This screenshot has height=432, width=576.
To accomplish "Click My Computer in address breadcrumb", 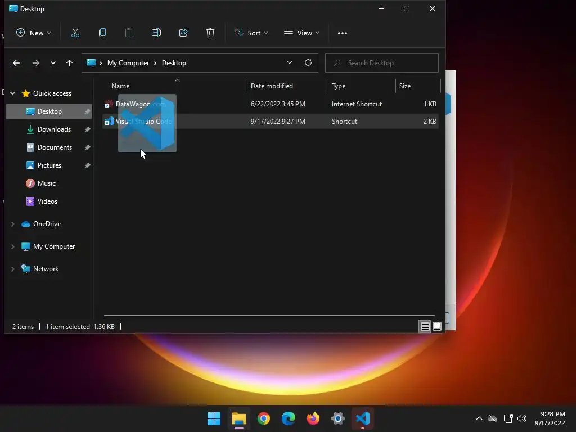I will 128,63.
